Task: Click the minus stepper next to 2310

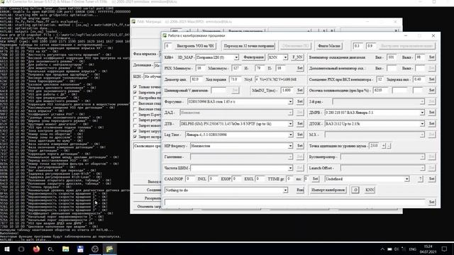Action: (389, 146)
